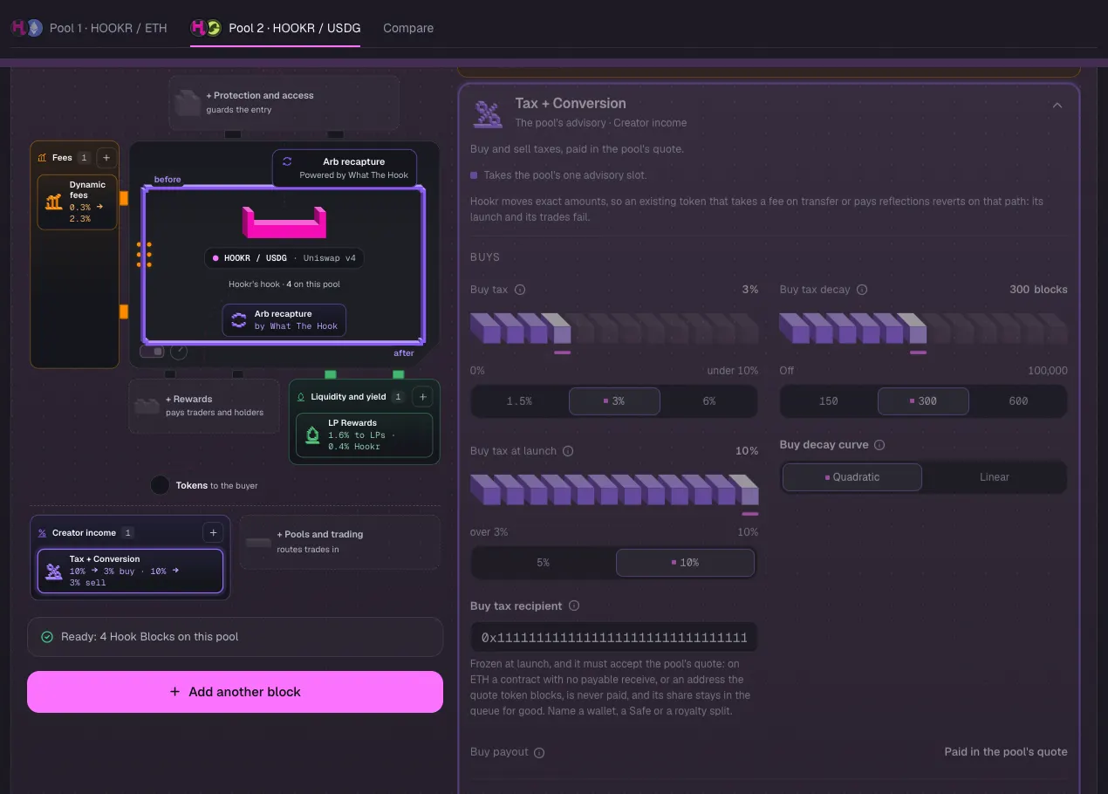Add a block to Liquidity and yield with plus

coord(422,397)
